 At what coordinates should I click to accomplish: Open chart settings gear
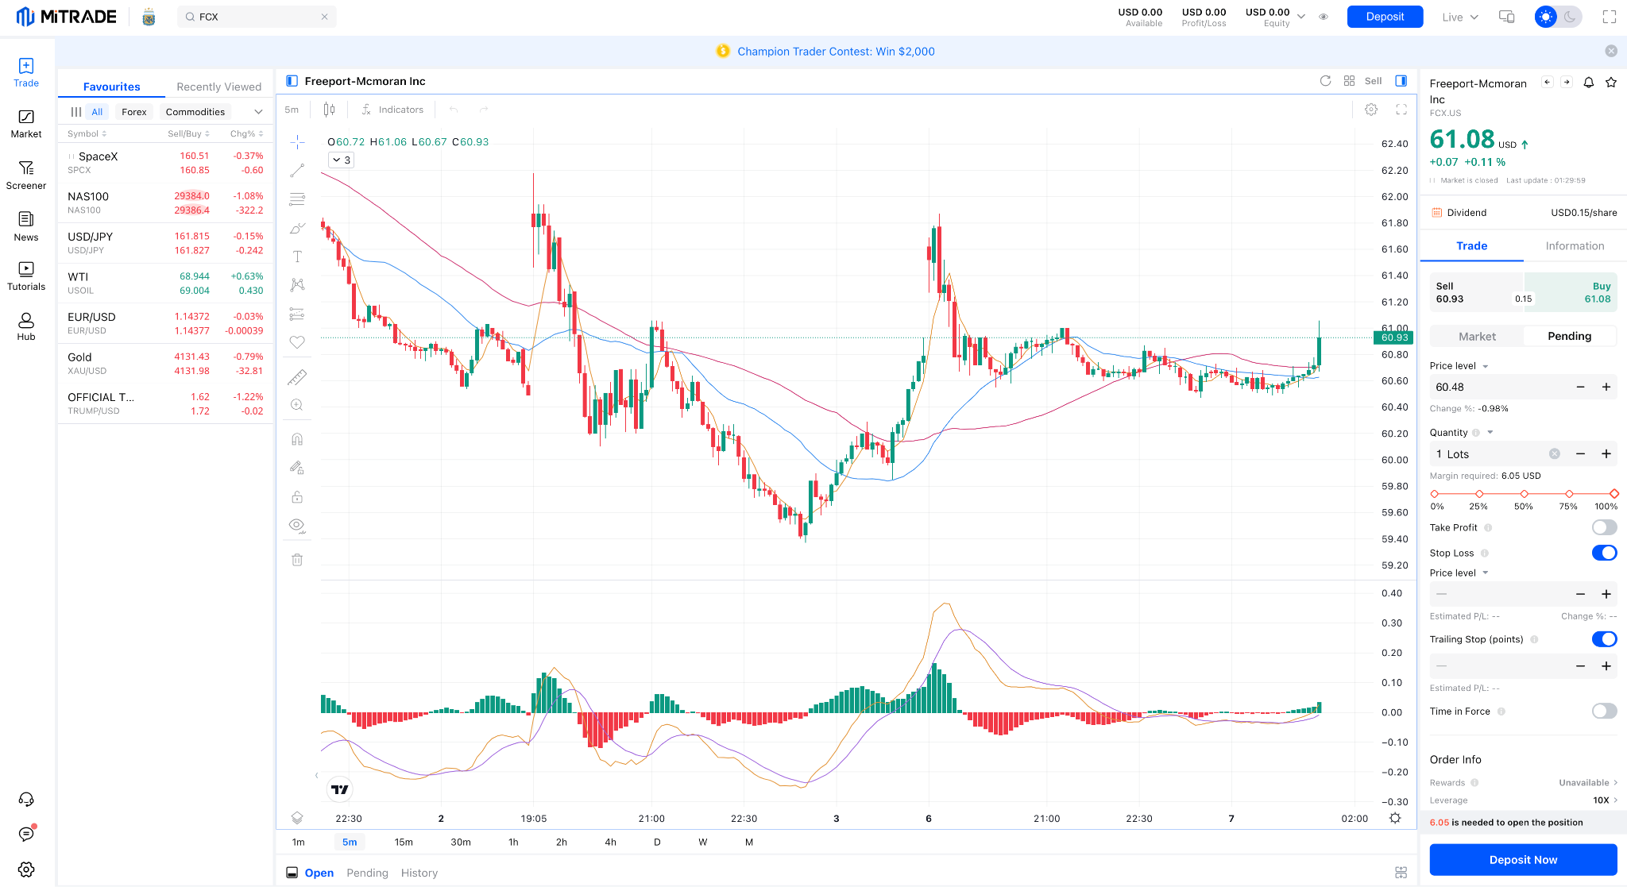click(x=1371, y=110)
